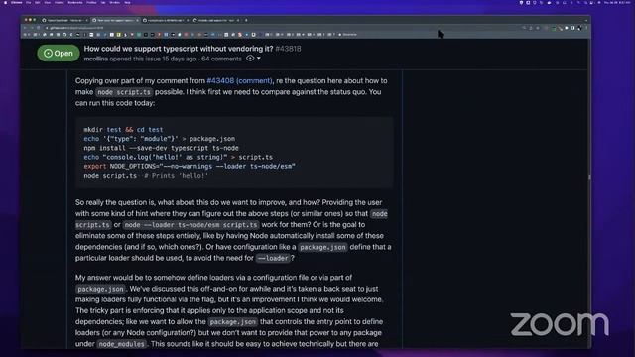Close the active 'How could we support' tab
Image resolution: width=635 pixels, height=357 pixels.
pyautogui.click(x=137, y=20)
